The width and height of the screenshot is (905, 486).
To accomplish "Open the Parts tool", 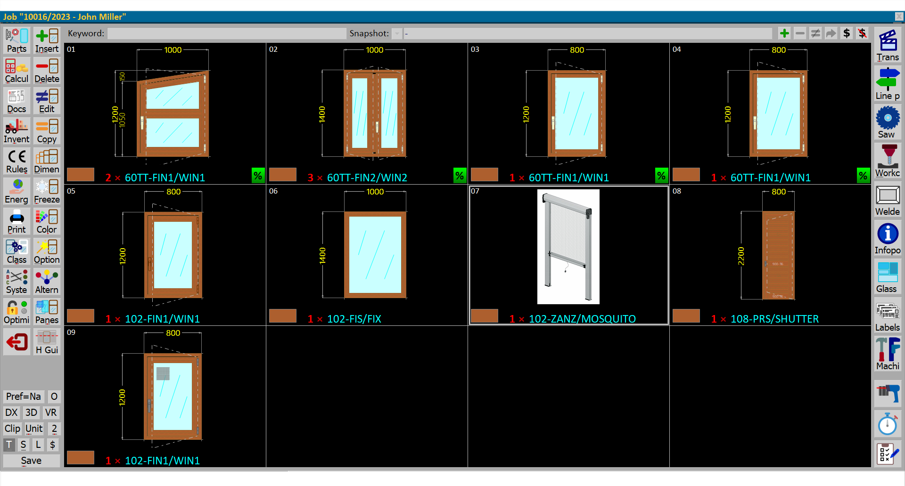I will tap(16, 40).
